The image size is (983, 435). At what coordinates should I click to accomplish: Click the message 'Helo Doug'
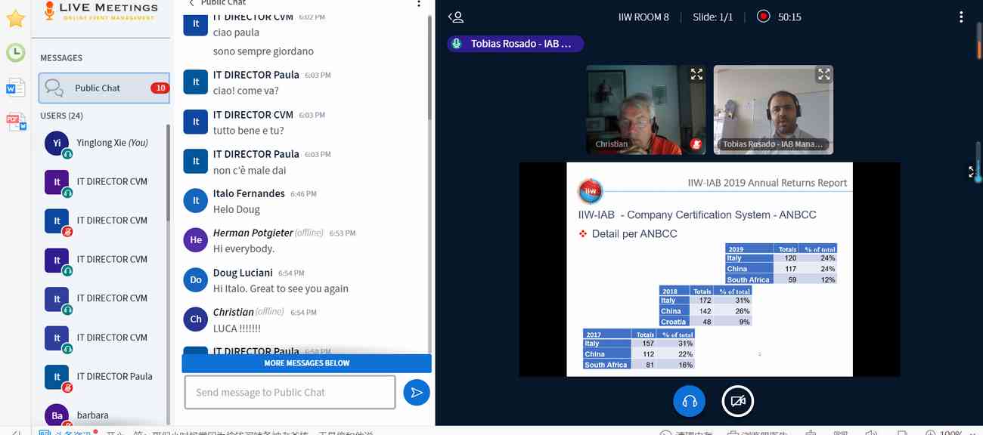237,209
